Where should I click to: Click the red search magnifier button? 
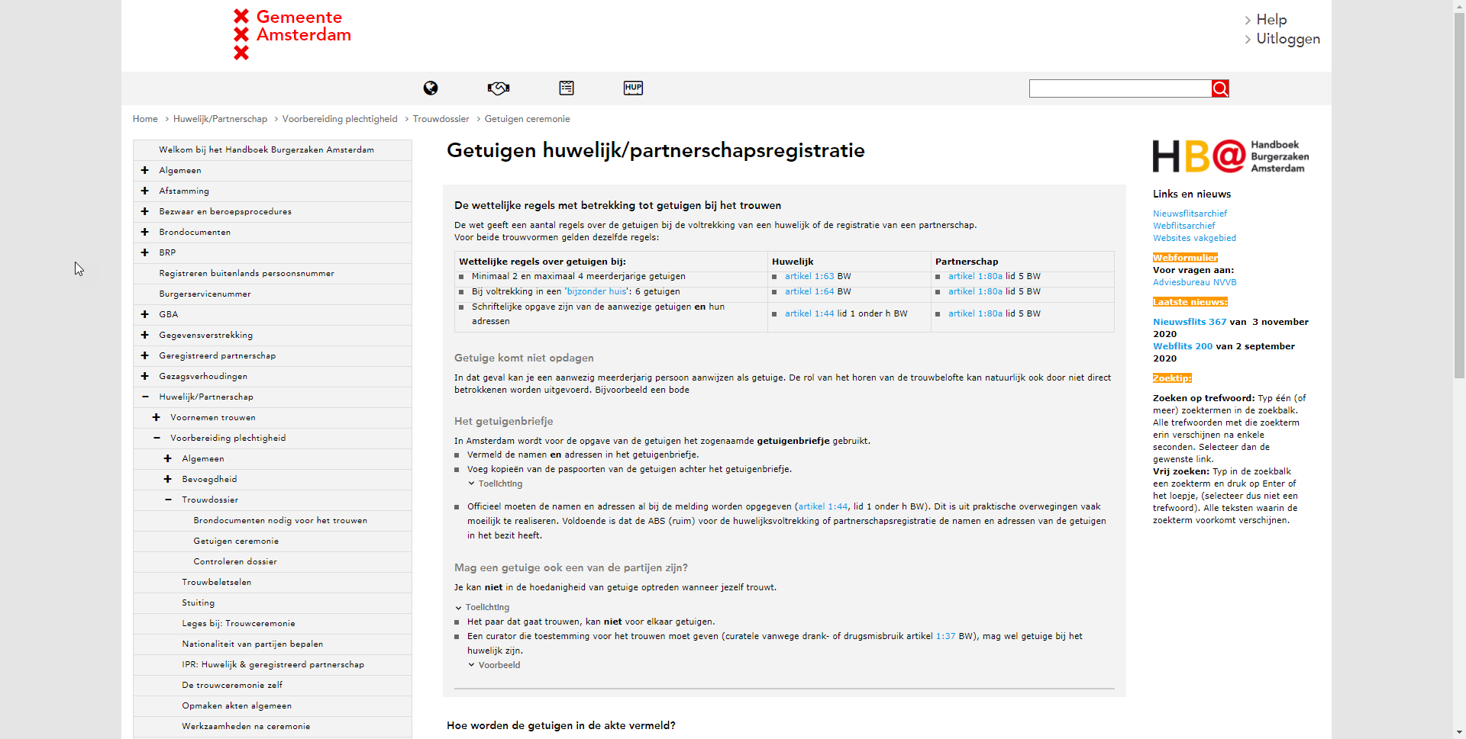[1219, 88]
